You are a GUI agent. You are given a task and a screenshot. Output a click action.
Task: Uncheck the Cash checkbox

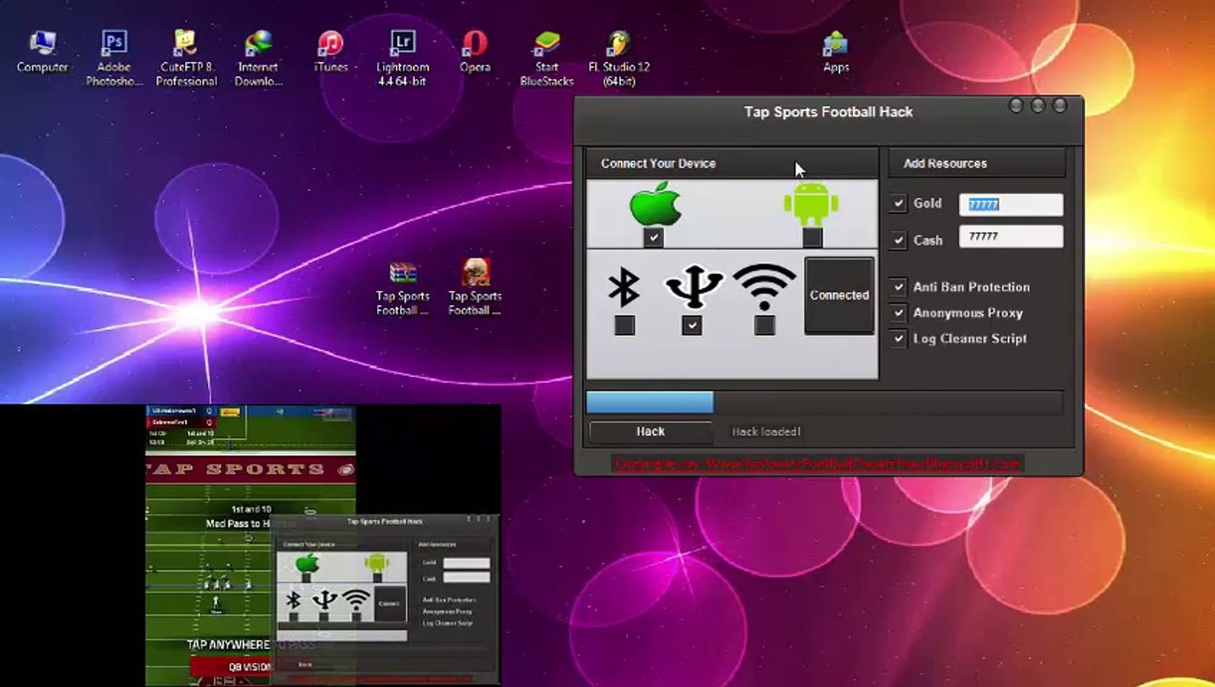pyautogui.click(x=898, y=239)
